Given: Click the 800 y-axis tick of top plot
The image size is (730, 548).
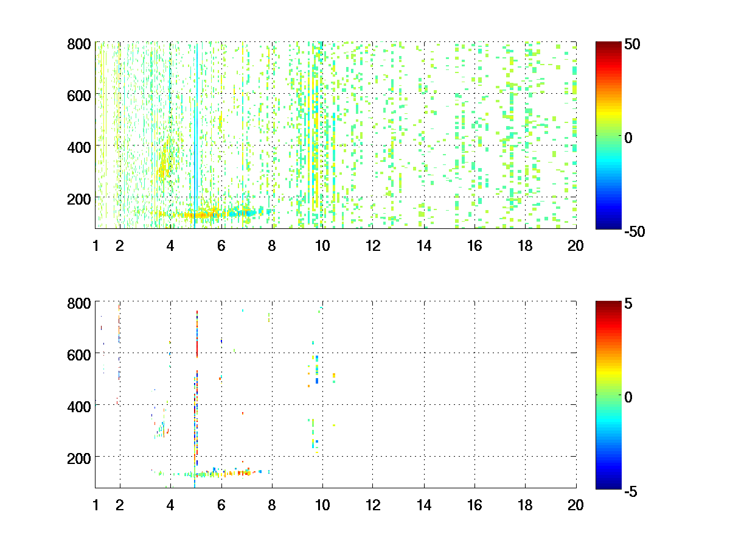Looking at the screenshot, I should click(79, 44).
